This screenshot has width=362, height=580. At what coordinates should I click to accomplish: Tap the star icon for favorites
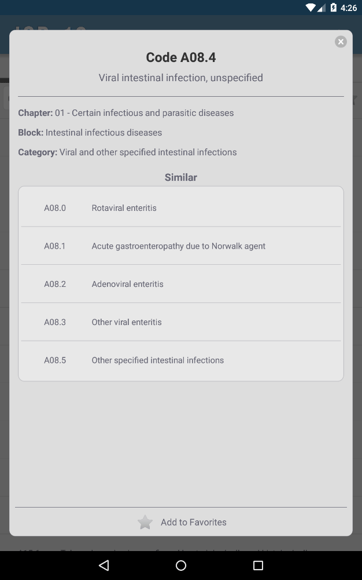[x=145, y=523]
